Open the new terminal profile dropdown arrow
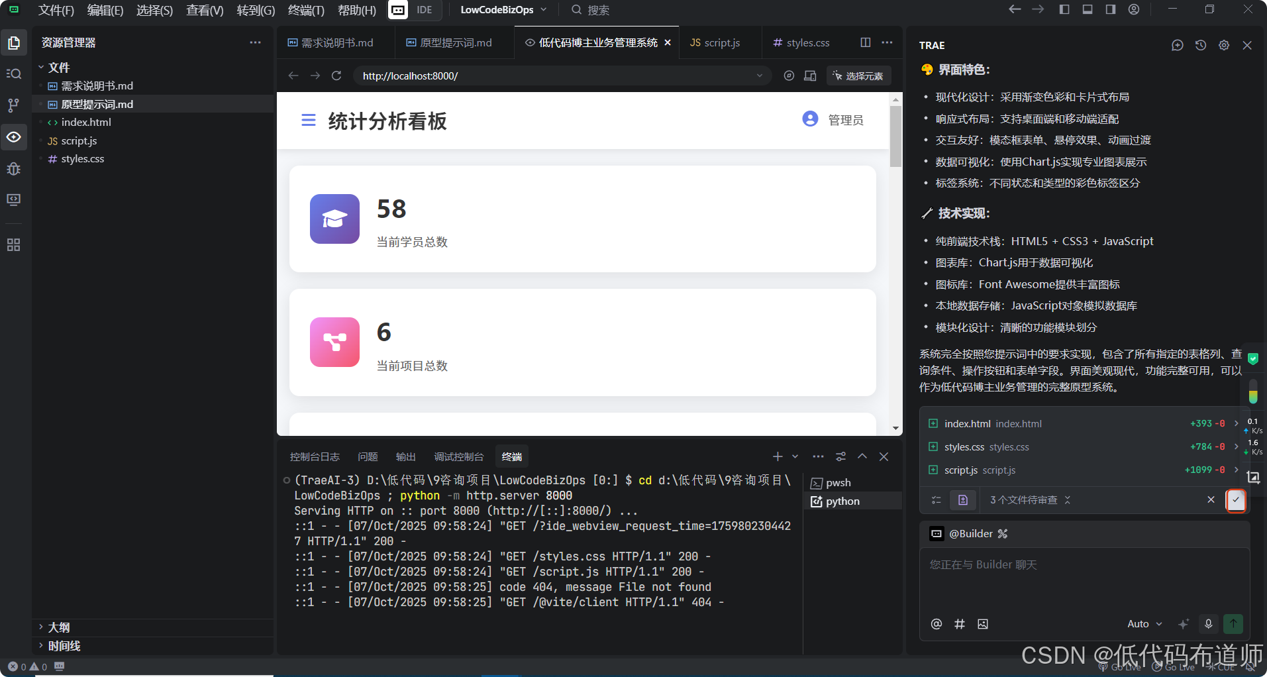The height and width of the screenshot is (677, 1267). point(795,456)
